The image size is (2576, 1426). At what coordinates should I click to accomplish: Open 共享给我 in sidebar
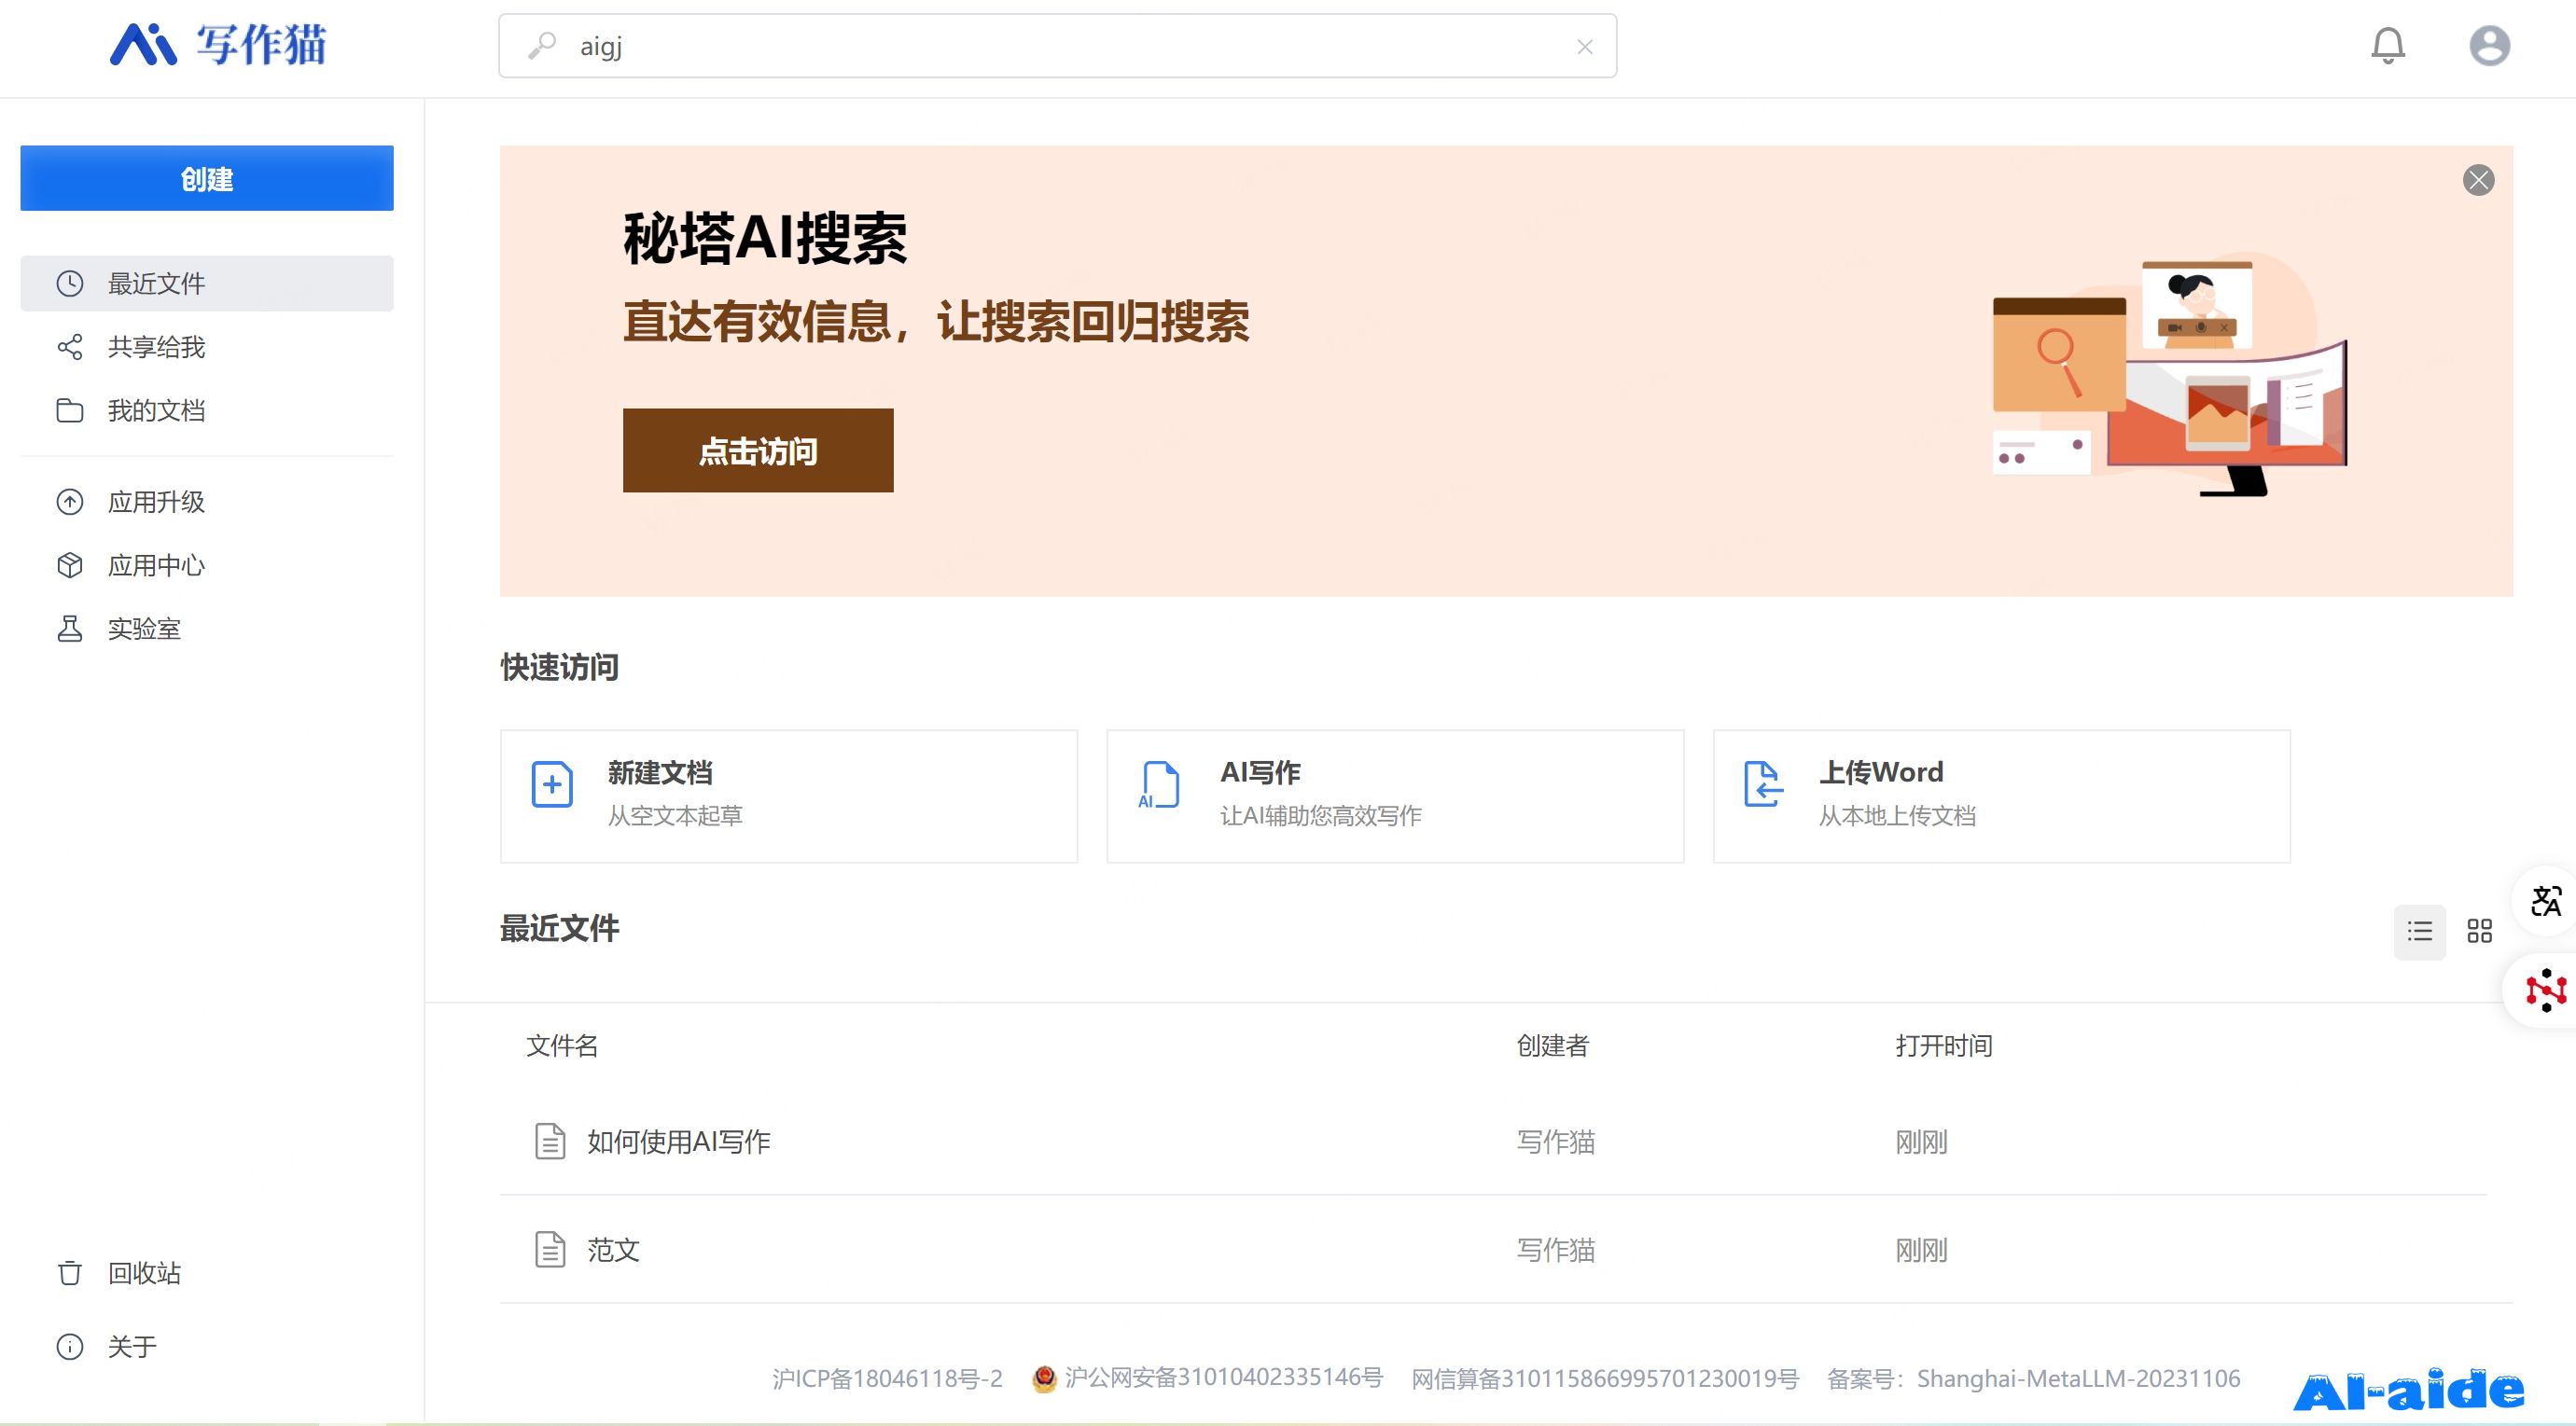click(207, 347)
